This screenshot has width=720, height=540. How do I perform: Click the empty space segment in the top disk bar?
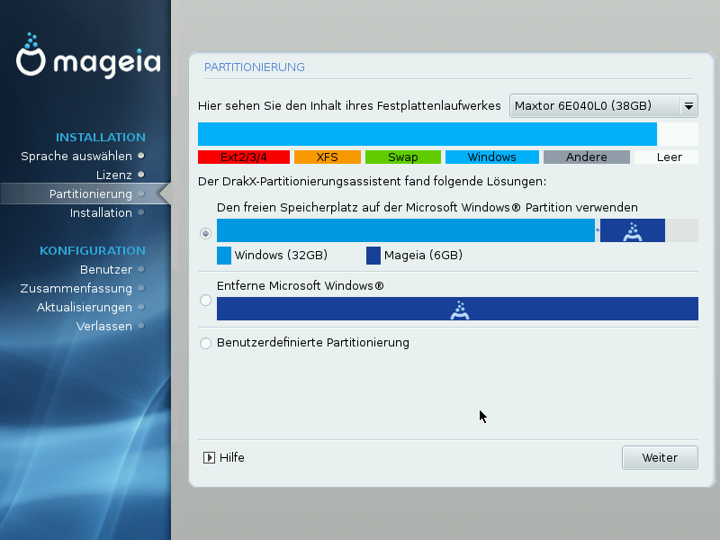click(x=678, y=134)
